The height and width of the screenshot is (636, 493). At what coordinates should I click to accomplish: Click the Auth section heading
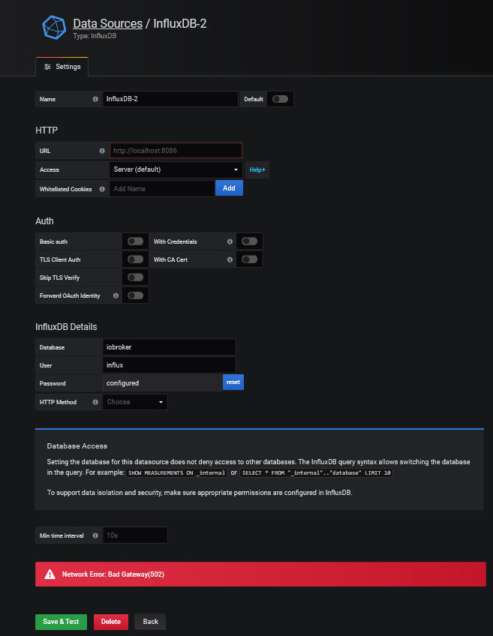[44, 221]
